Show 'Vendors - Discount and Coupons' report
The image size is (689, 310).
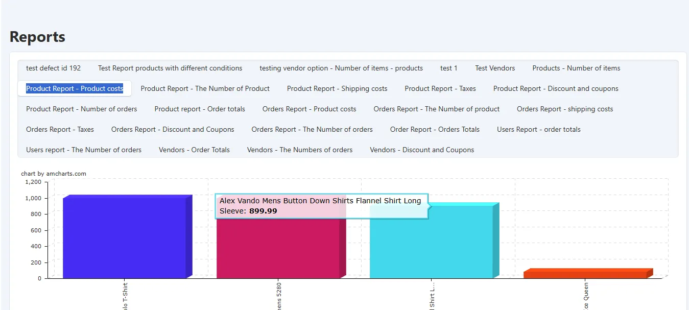[x=422, y=150]
